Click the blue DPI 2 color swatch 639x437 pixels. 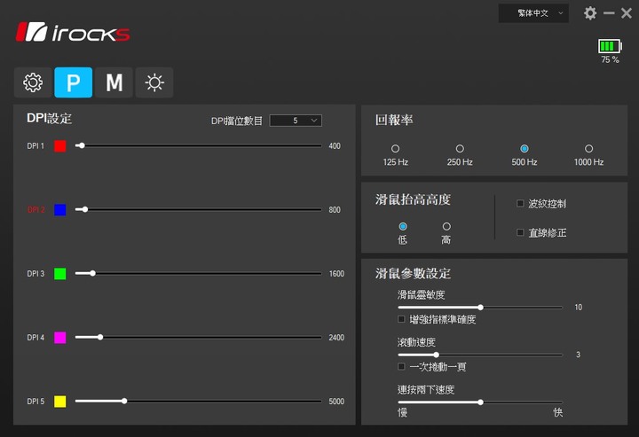coord(60,210)
